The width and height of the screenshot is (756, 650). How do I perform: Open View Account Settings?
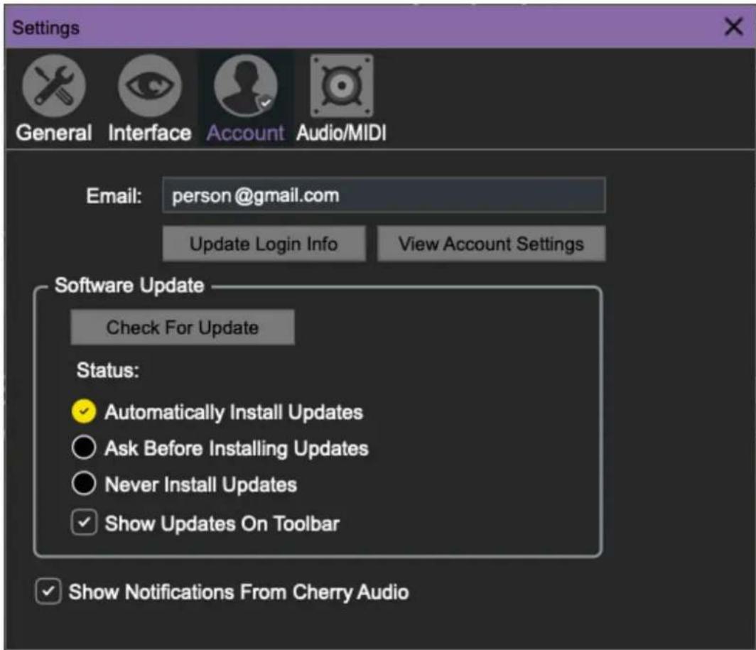point(491,244)
